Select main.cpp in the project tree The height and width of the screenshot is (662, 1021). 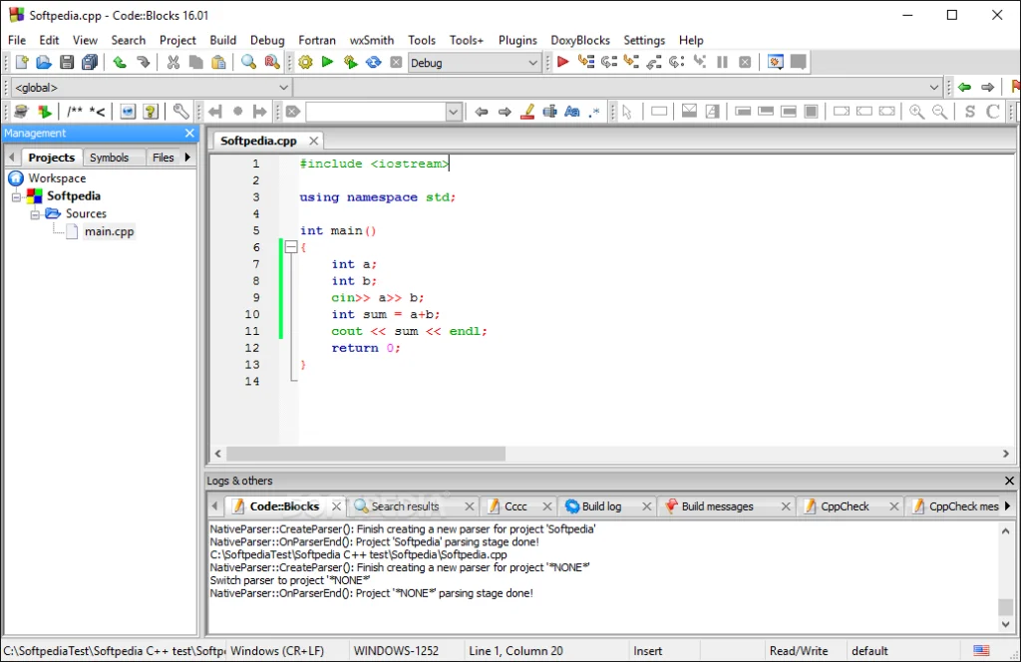[x=110, y=231]
